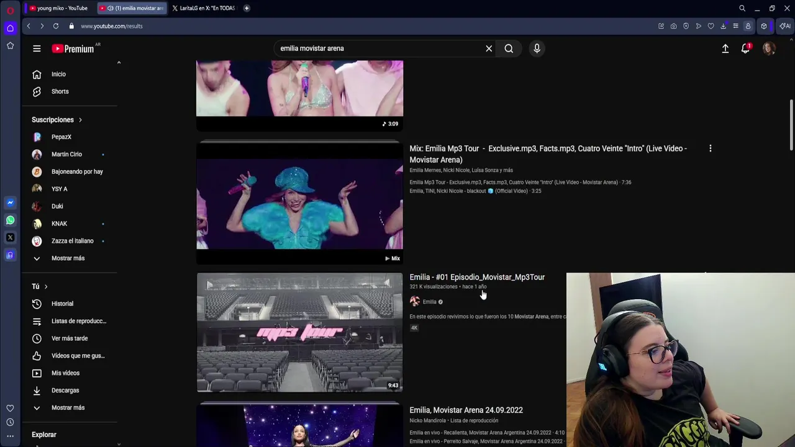The width and height of the screenshot is (795, 447).
Task: Open the Opera downloads icon
Action: (723, 26)
